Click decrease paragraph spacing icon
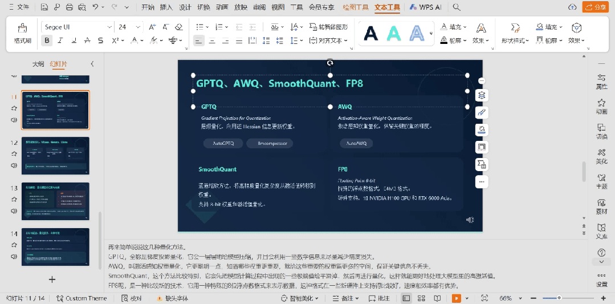615x304 pixels. [x=280, y=40]
